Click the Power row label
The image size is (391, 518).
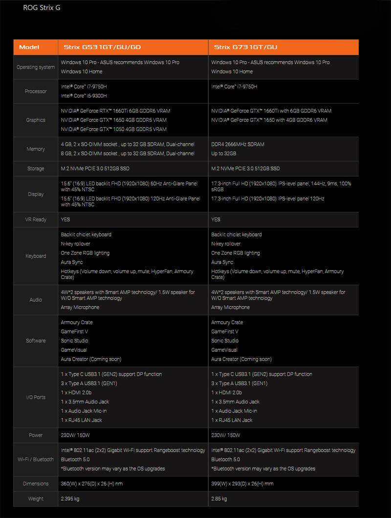point(36,435)
